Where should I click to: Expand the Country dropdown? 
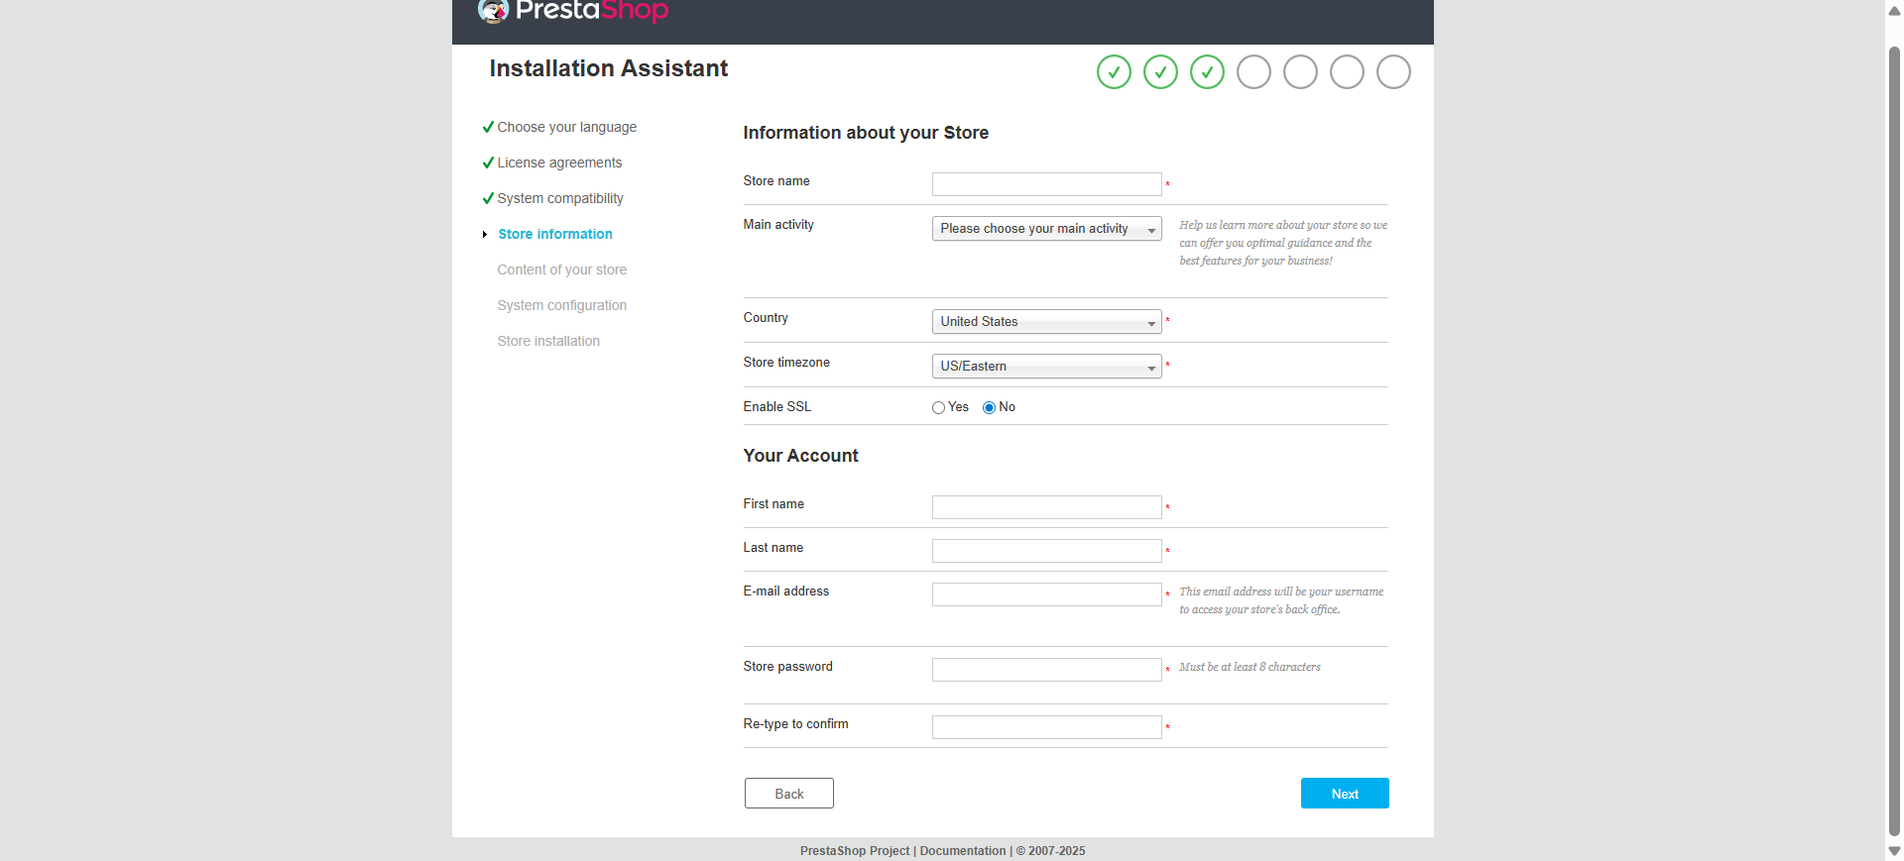click(1046, 322)
